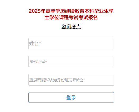Activate the 身份证号* text box
This screenshot has height=112, width=139.
71,62
